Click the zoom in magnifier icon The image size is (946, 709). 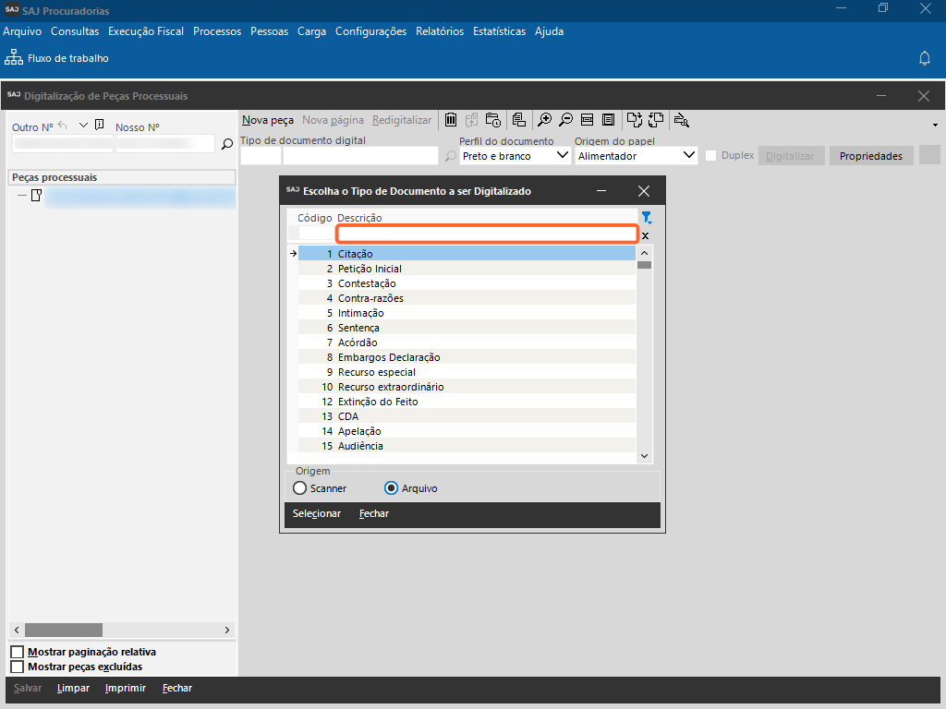pyautogui.click(x=545, y=120)
